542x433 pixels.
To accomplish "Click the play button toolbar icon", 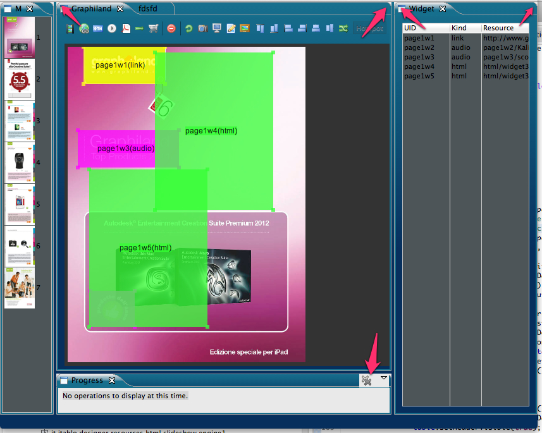I will coord(112,28).
